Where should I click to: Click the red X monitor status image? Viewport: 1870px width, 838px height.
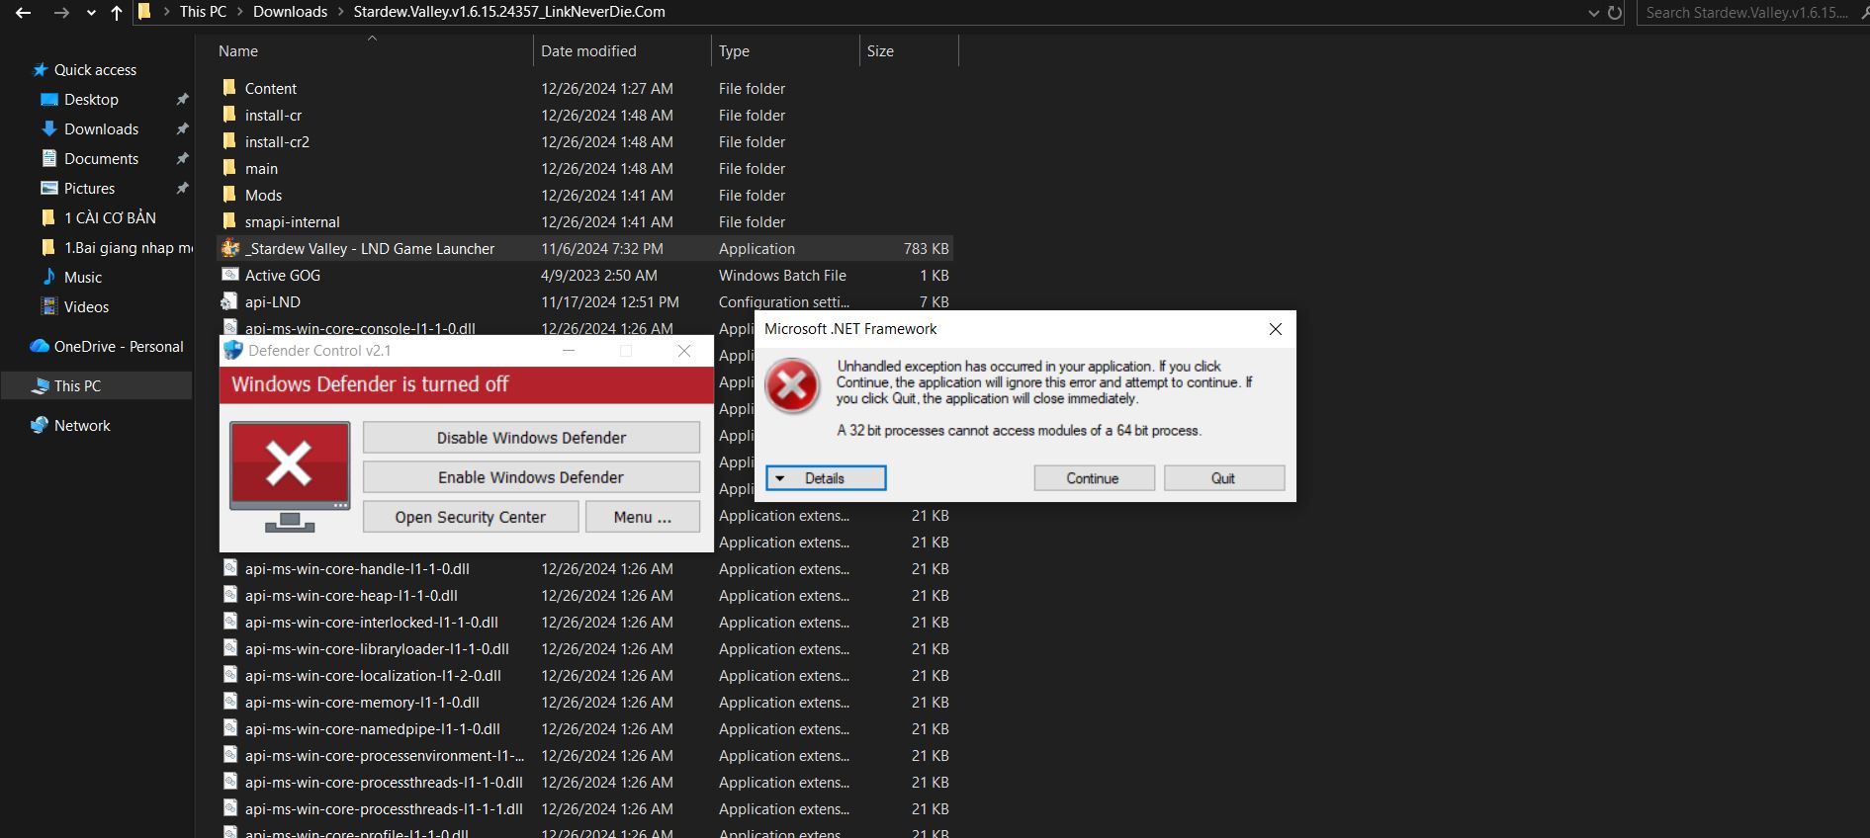(x=290, y=476)
